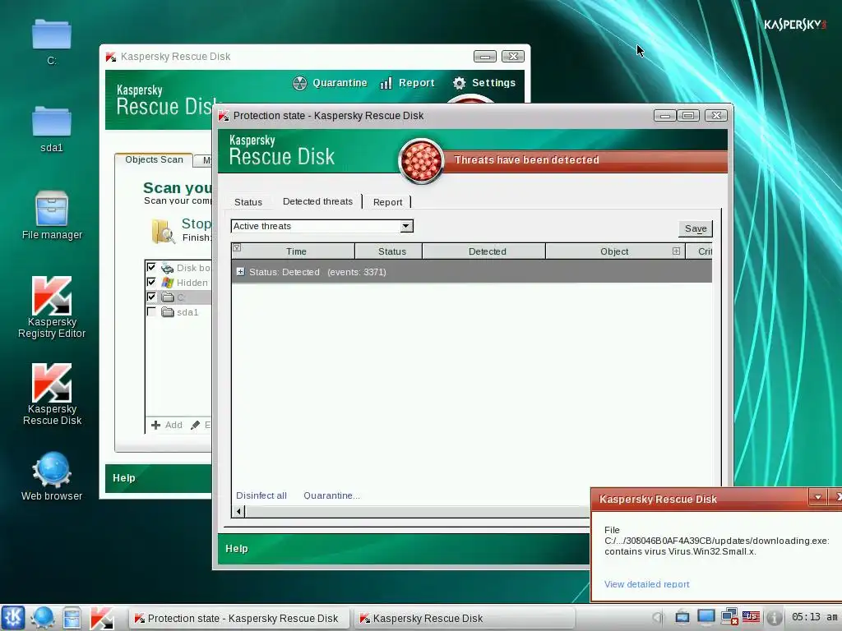Sort by the Object column header
The image size is (842, 631).
pos(615,251)
